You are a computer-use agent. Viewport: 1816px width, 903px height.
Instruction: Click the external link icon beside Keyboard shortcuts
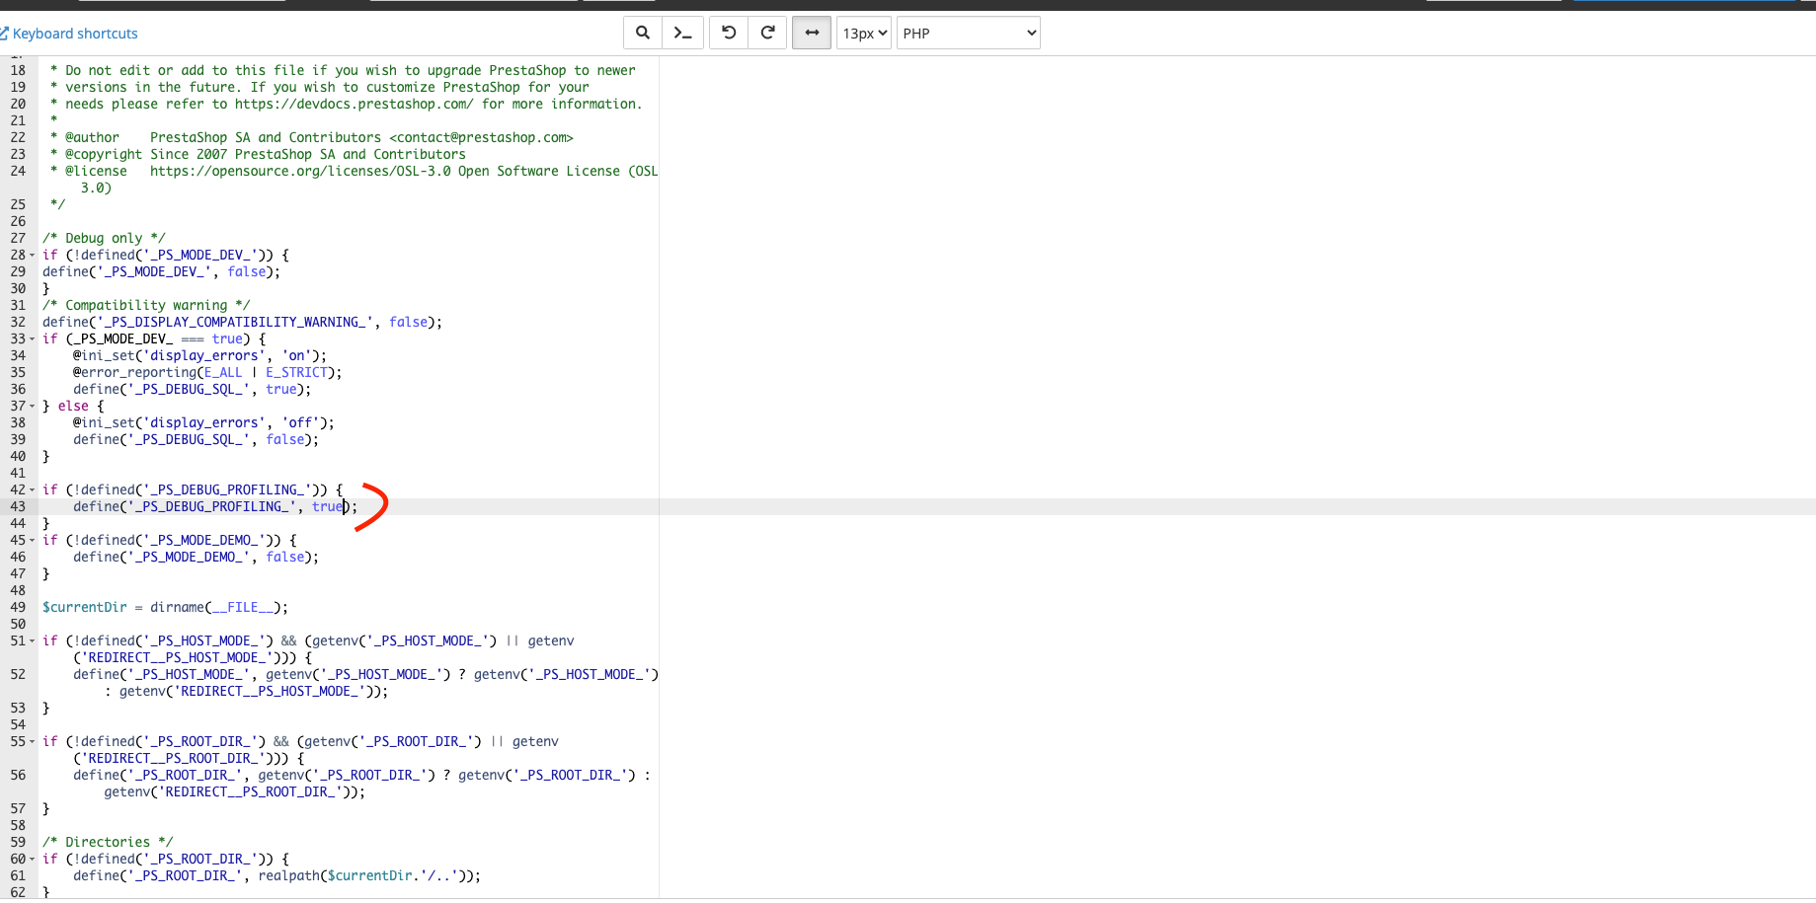click(x=5, y=34)
